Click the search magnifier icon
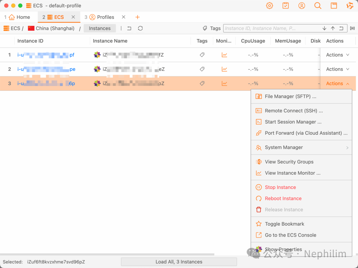358x268 pixels. coord(318,6)
